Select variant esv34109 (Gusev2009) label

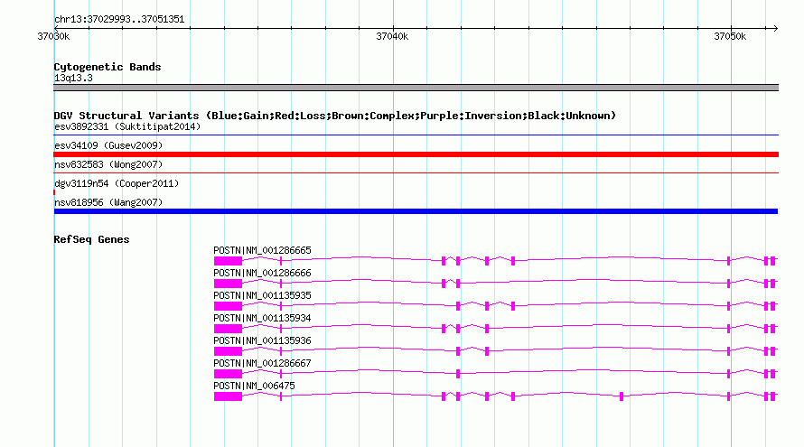point(108,145)
